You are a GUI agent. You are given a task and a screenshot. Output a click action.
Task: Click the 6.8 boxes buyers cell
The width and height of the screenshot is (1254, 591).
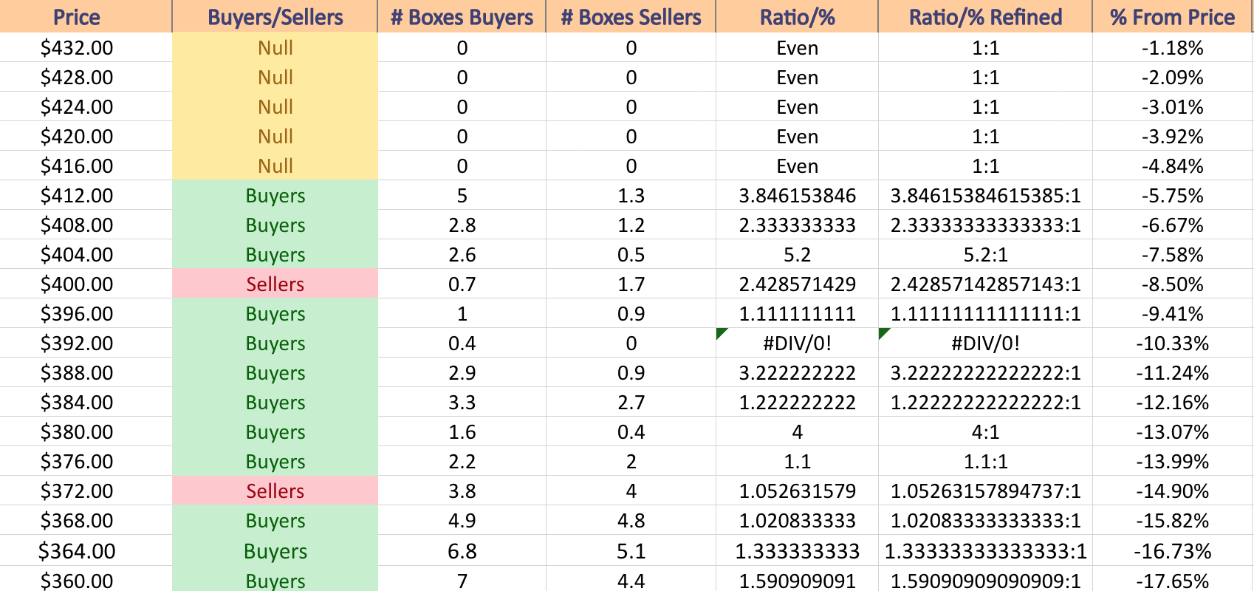(x=462, y=551)
